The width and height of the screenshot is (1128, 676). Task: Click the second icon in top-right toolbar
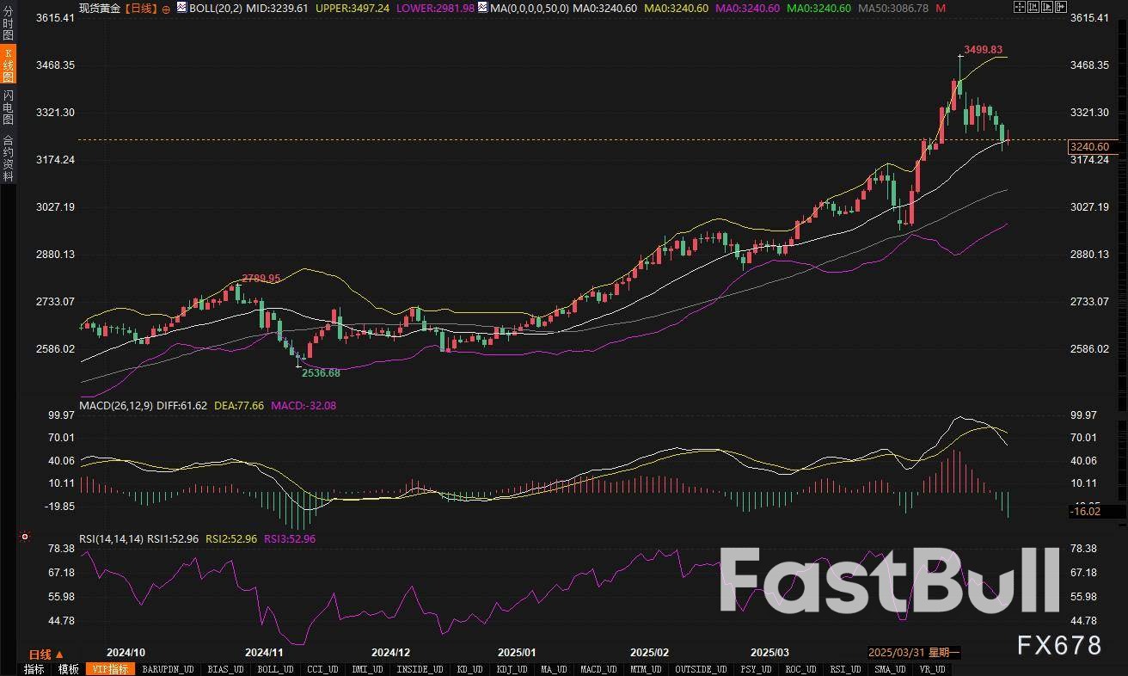click(x=1033, y=8)
